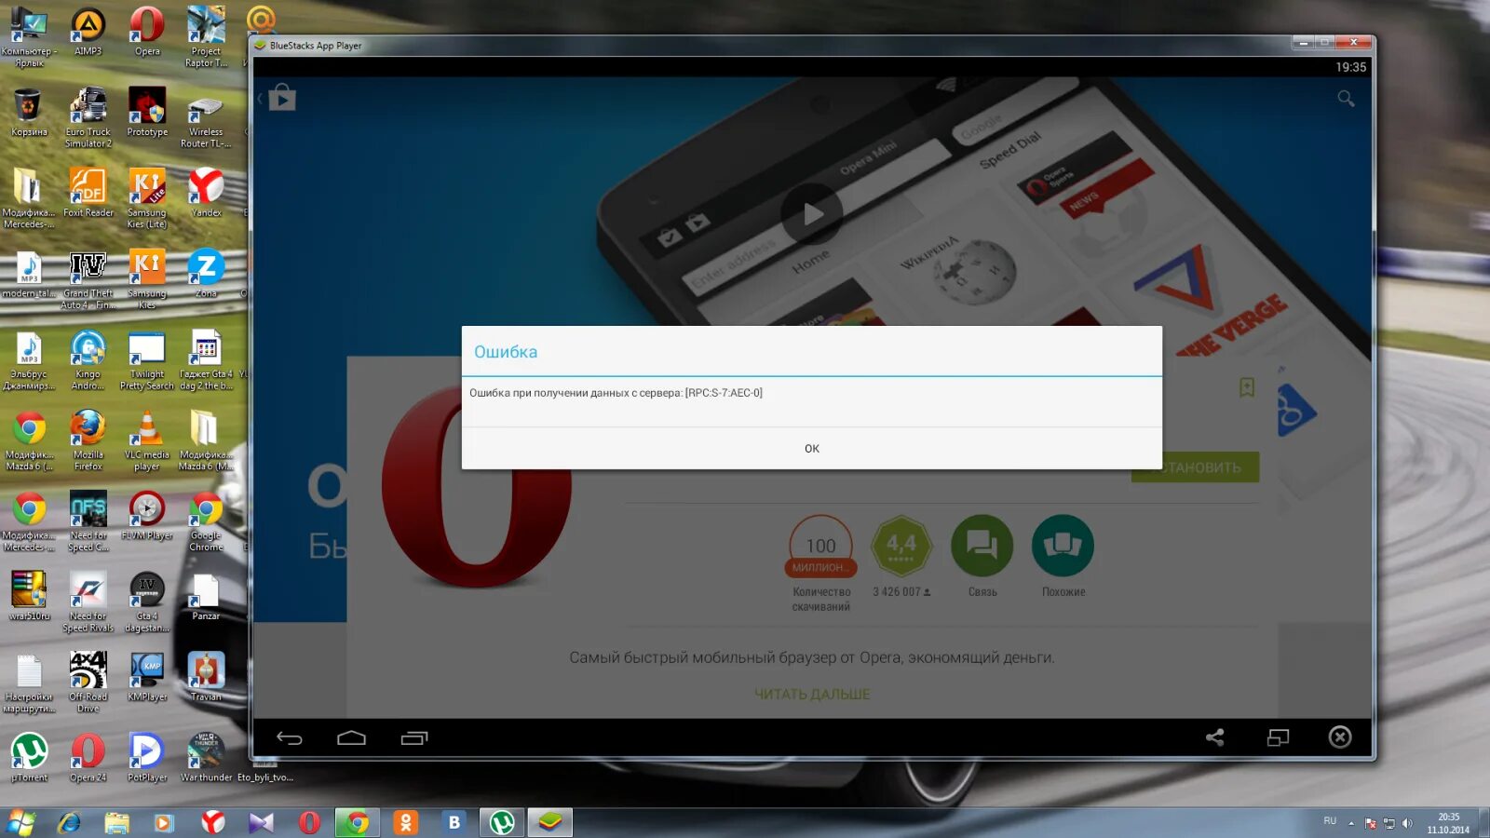Open Euro Truck Simulator 2 shortcut

[x=88, y=117]
